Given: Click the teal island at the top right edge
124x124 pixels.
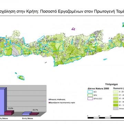Looking at the screenshot, I should click(x=123, y=25).
